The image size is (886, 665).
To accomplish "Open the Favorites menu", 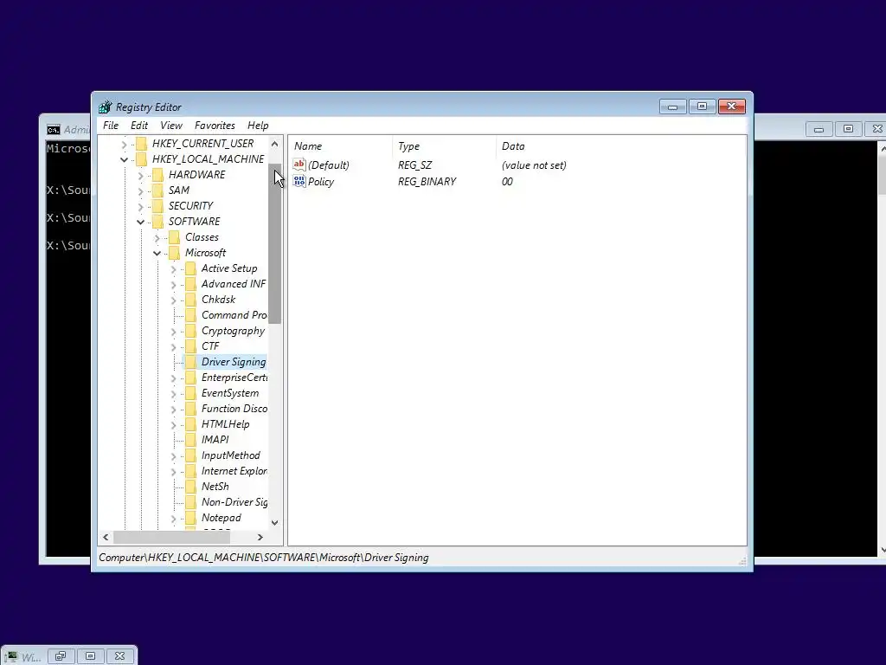I will [x=215, y=126].
